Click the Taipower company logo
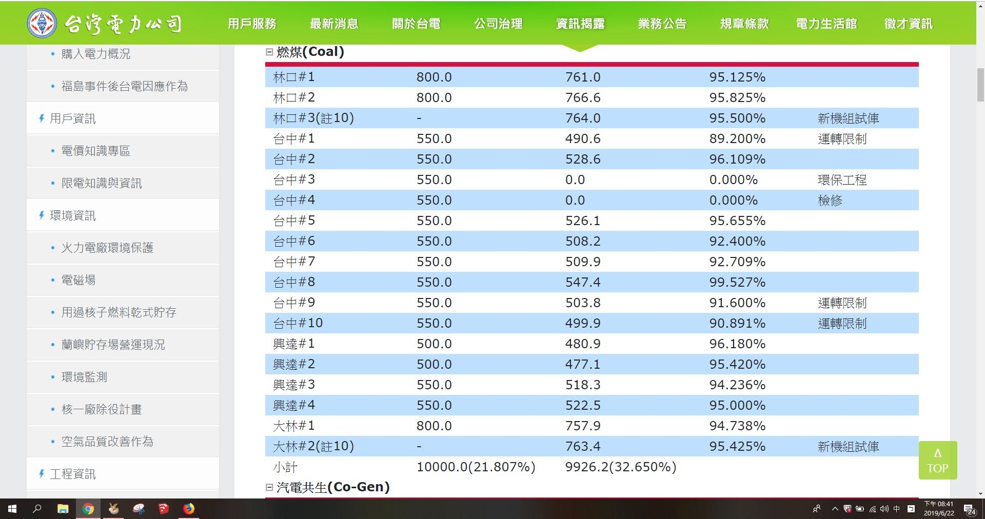This screenshot has width=985, height=519. tap(105, 23)
